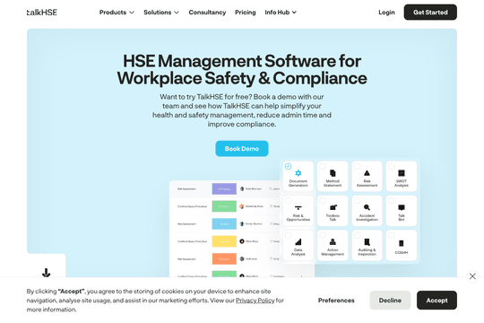Viewport: 484px width, 323px height.
Task: Tick the SWOT Analysis checkbox
Action: click(x=392, y=166)
